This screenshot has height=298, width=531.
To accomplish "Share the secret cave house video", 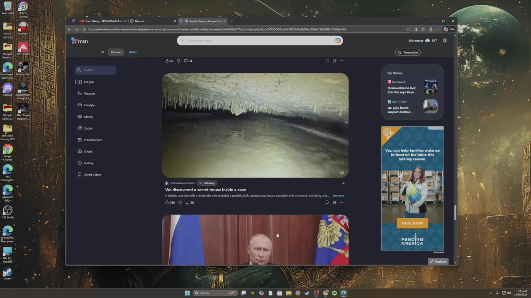I will (334, 202).
